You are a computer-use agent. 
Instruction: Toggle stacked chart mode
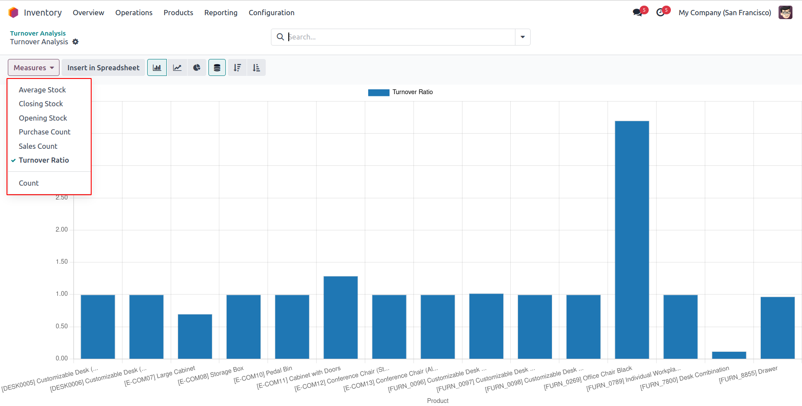pos(217,68)
